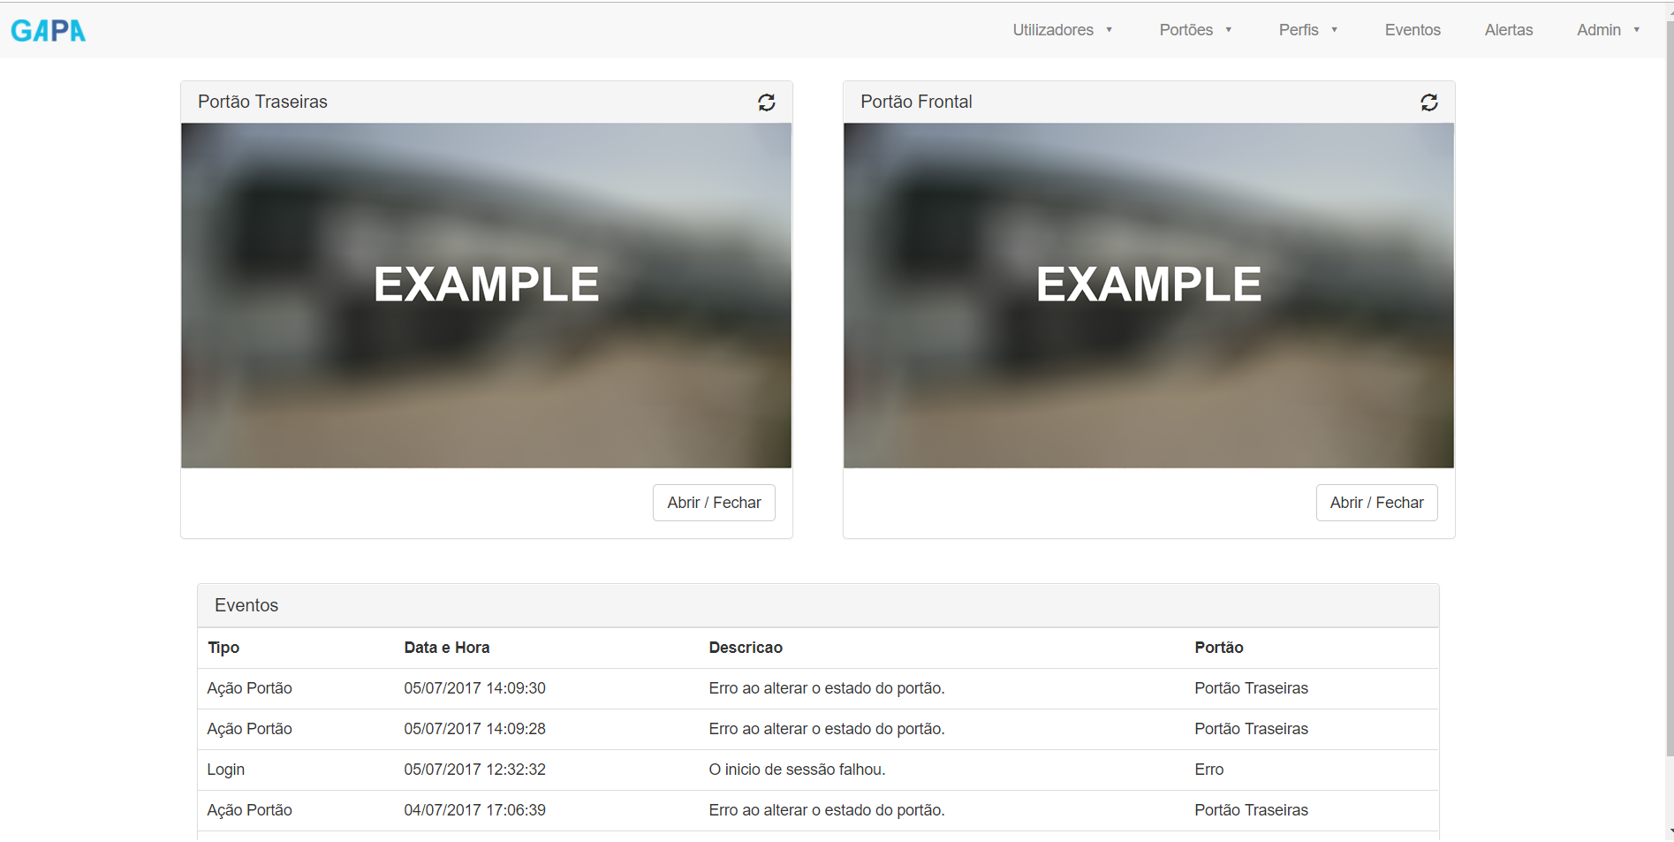Select the 04/07/2017 17:06:39 timestamp cell
The image size is (1674, 842).
pyautogui.click(x=474, y=810)
